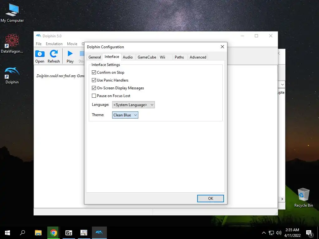
Task: Open the Language dropdown
Action: tap(133, 105)
